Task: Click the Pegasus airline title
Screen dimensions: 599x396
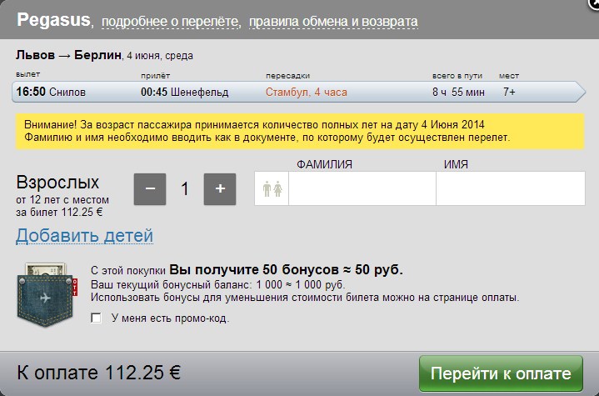Action: (x=54, y=19)
